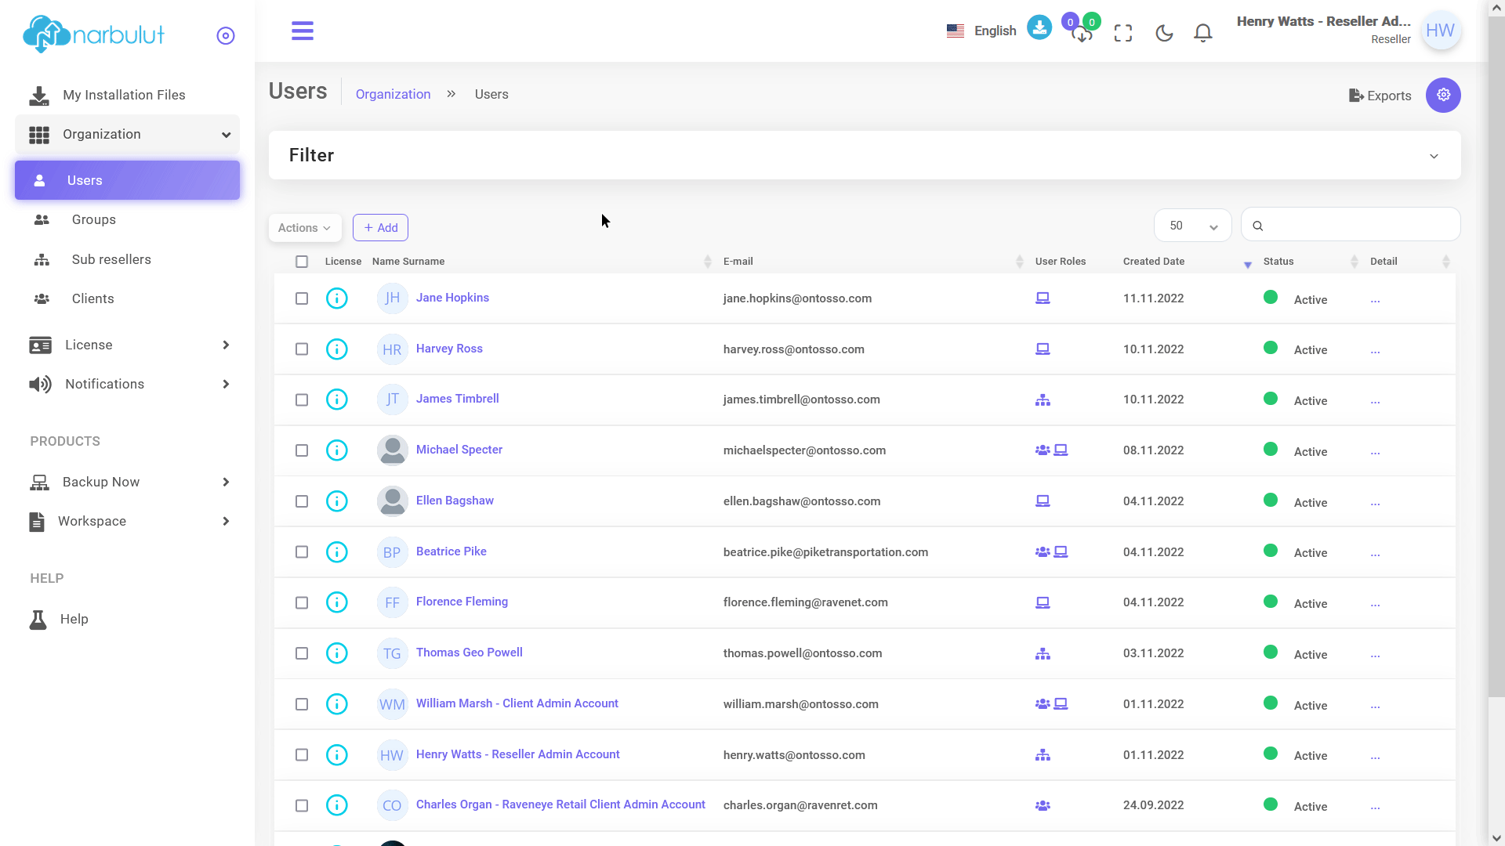Image resolution: width=1505 pixels, height=846 pixels.
Task: Click the detail ellipsis for Henry Watts account
Action: (x=1375, y=755)
